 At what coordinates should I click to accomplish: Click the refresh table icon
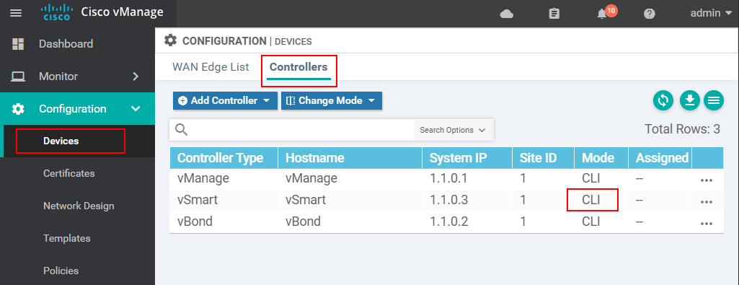click(663, 100)
